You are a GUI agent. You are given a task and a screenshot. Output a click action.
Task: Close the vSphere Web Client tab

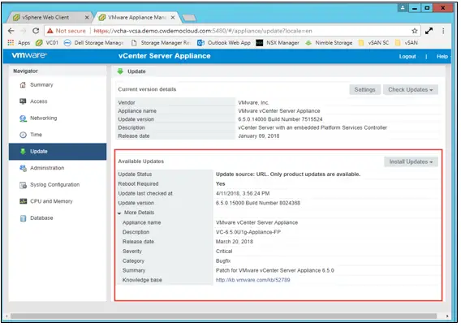tap(87, 18)
